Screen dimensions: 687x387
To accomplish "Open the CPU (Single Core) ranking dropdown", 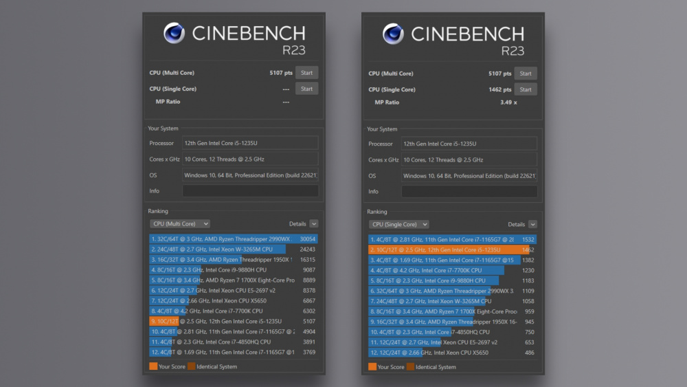I will point(399,224).
